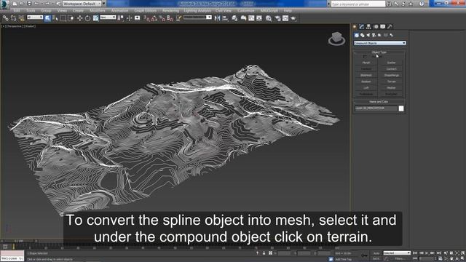Image resolution: width=466 pixels, height=262 pixels.
Task: Collapse the Object Type rollout
Action: [379, 52]
